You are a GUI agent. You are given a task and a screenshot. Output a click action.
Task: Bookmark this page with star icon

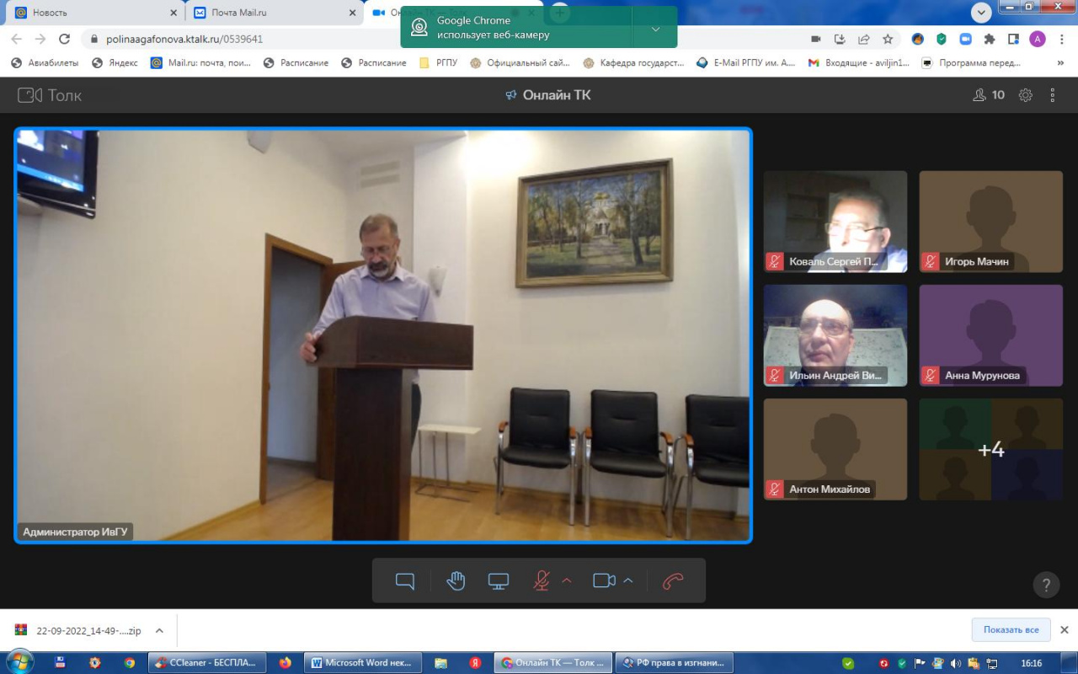pyautogui.click(x=888, y=39)
